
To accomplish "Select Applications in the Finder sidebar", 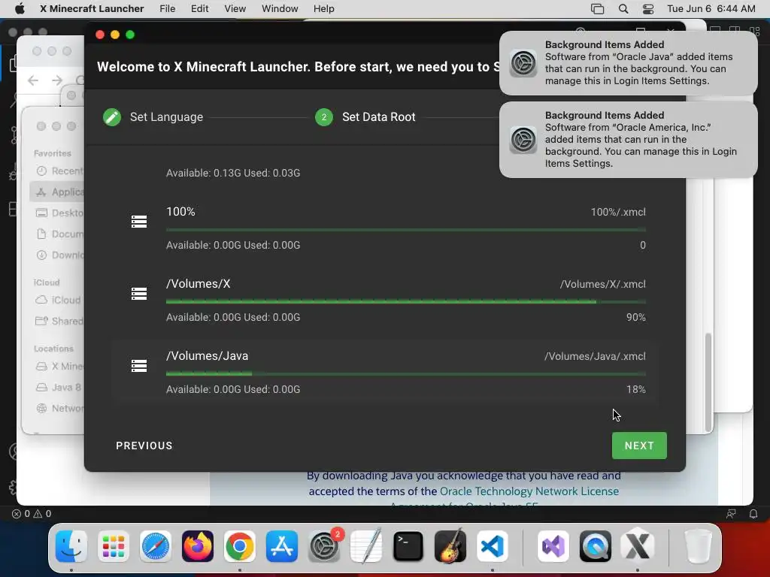I will (x=57, y=192).
